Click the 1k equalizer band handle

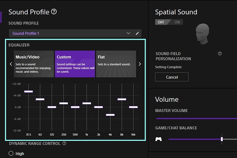point(87,103)
